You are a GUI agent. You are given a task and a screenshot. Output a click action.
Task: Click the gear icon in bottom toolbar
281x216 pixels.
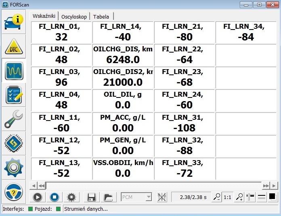(71, 197)
